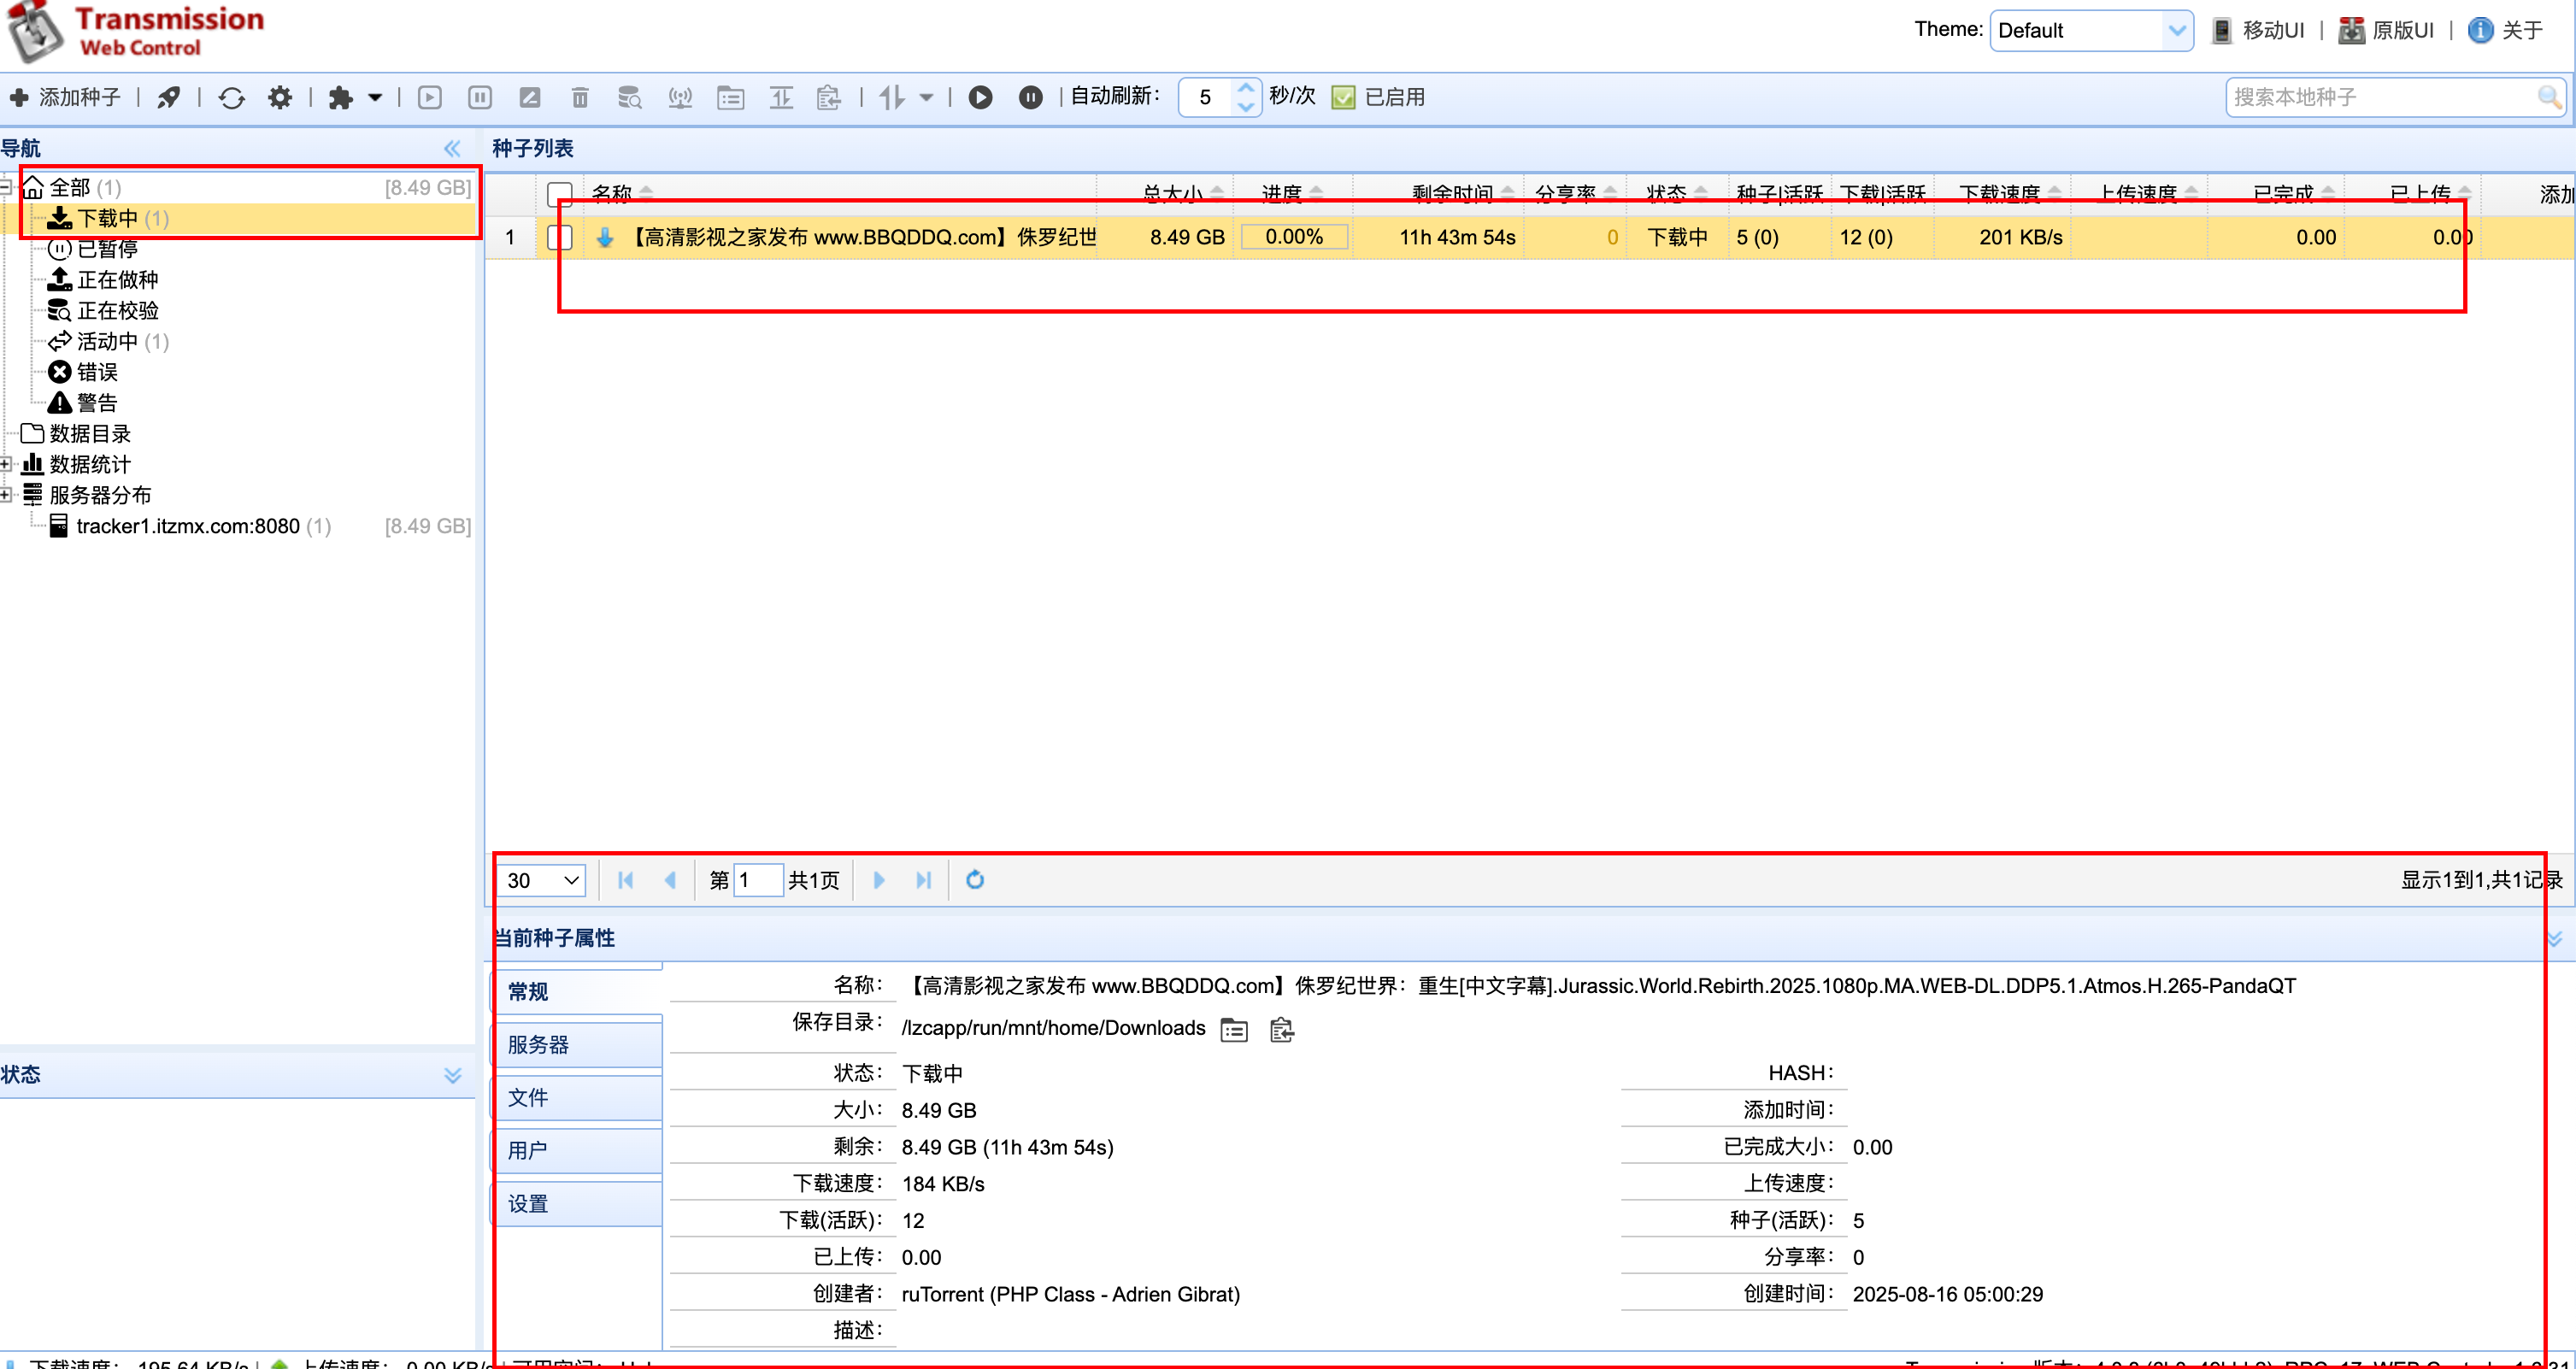Click the start selected torrent icon
The image size is (2576, 1369).
coord(430,97)
